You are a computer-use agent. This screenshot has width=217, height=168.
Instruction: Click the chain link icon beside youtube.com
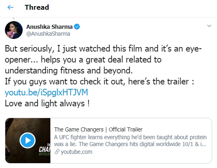(57, 152)
